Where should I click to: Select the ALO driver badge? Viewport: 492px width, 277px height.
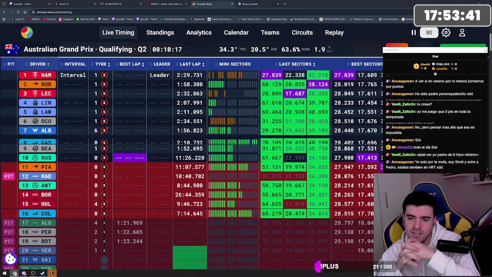[37, 223]
